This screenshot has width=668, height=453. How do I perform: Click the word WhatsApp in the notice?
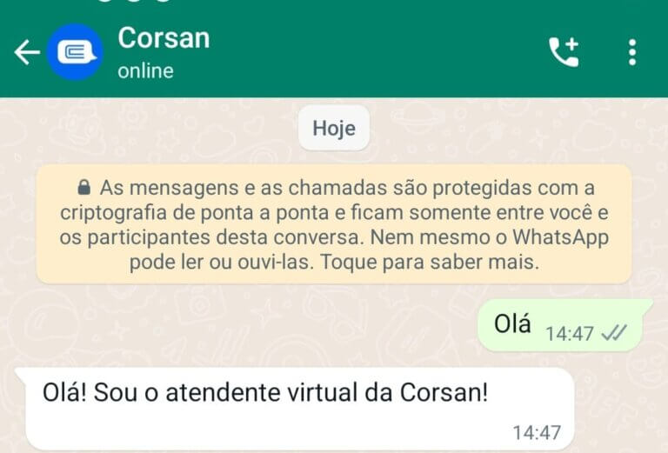(560, 237)
